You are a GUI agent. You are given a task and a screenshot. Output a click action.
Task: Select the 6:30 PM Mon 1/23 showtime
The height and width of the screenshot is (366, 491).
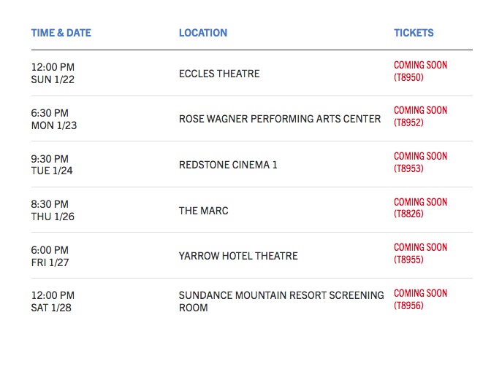[x=51, y=119]
